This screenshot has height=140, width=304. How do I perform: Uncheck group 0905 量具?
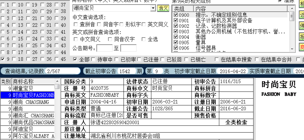[x=176, y=42]
